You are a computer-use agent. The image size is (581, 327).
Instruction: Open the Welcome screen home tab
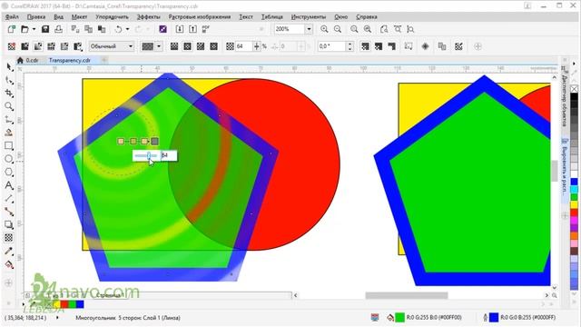click(20, 60)
